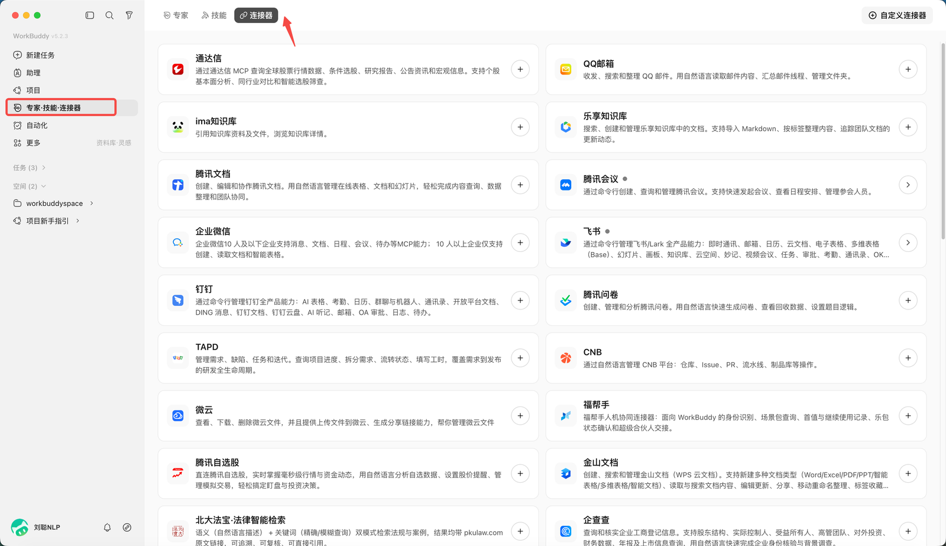This screenshot has width=946, height=546.
Task: Click the 腾讯会议 connector title
Action: click(601, 179)
